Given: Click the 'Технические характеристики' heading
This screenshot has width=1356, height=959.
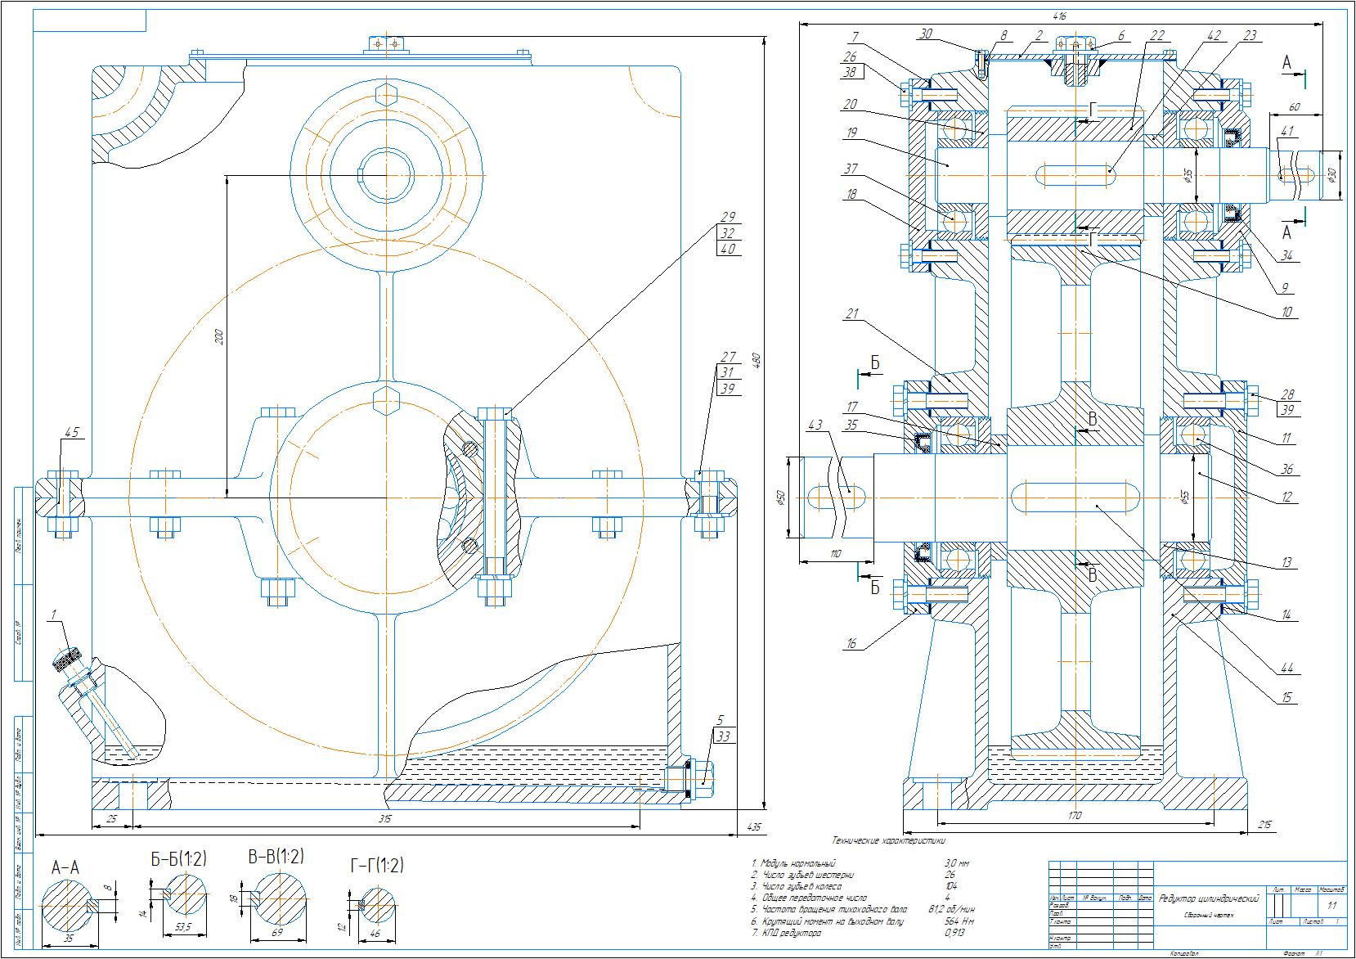Looking at the screenshot, I should 888,840.
